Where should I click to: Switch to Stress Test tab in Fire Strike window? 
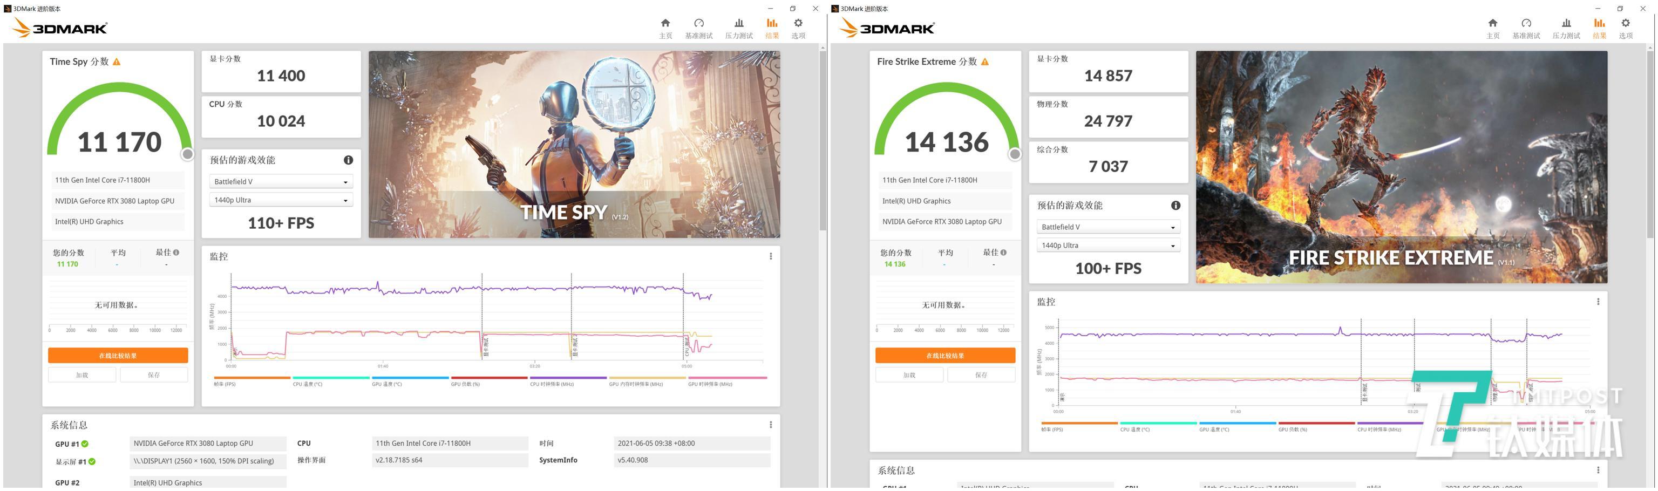pyautogui.click(x=1566, y=29)
